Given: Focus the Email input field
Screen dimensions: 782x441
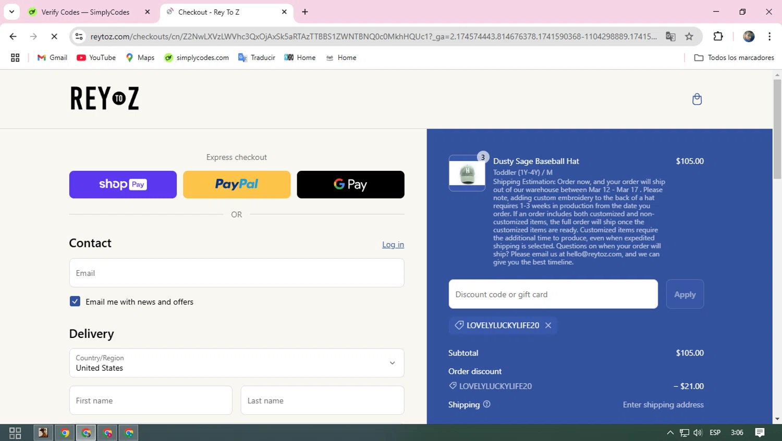Looking at the screenshot, I should click(x=237, y=273).
